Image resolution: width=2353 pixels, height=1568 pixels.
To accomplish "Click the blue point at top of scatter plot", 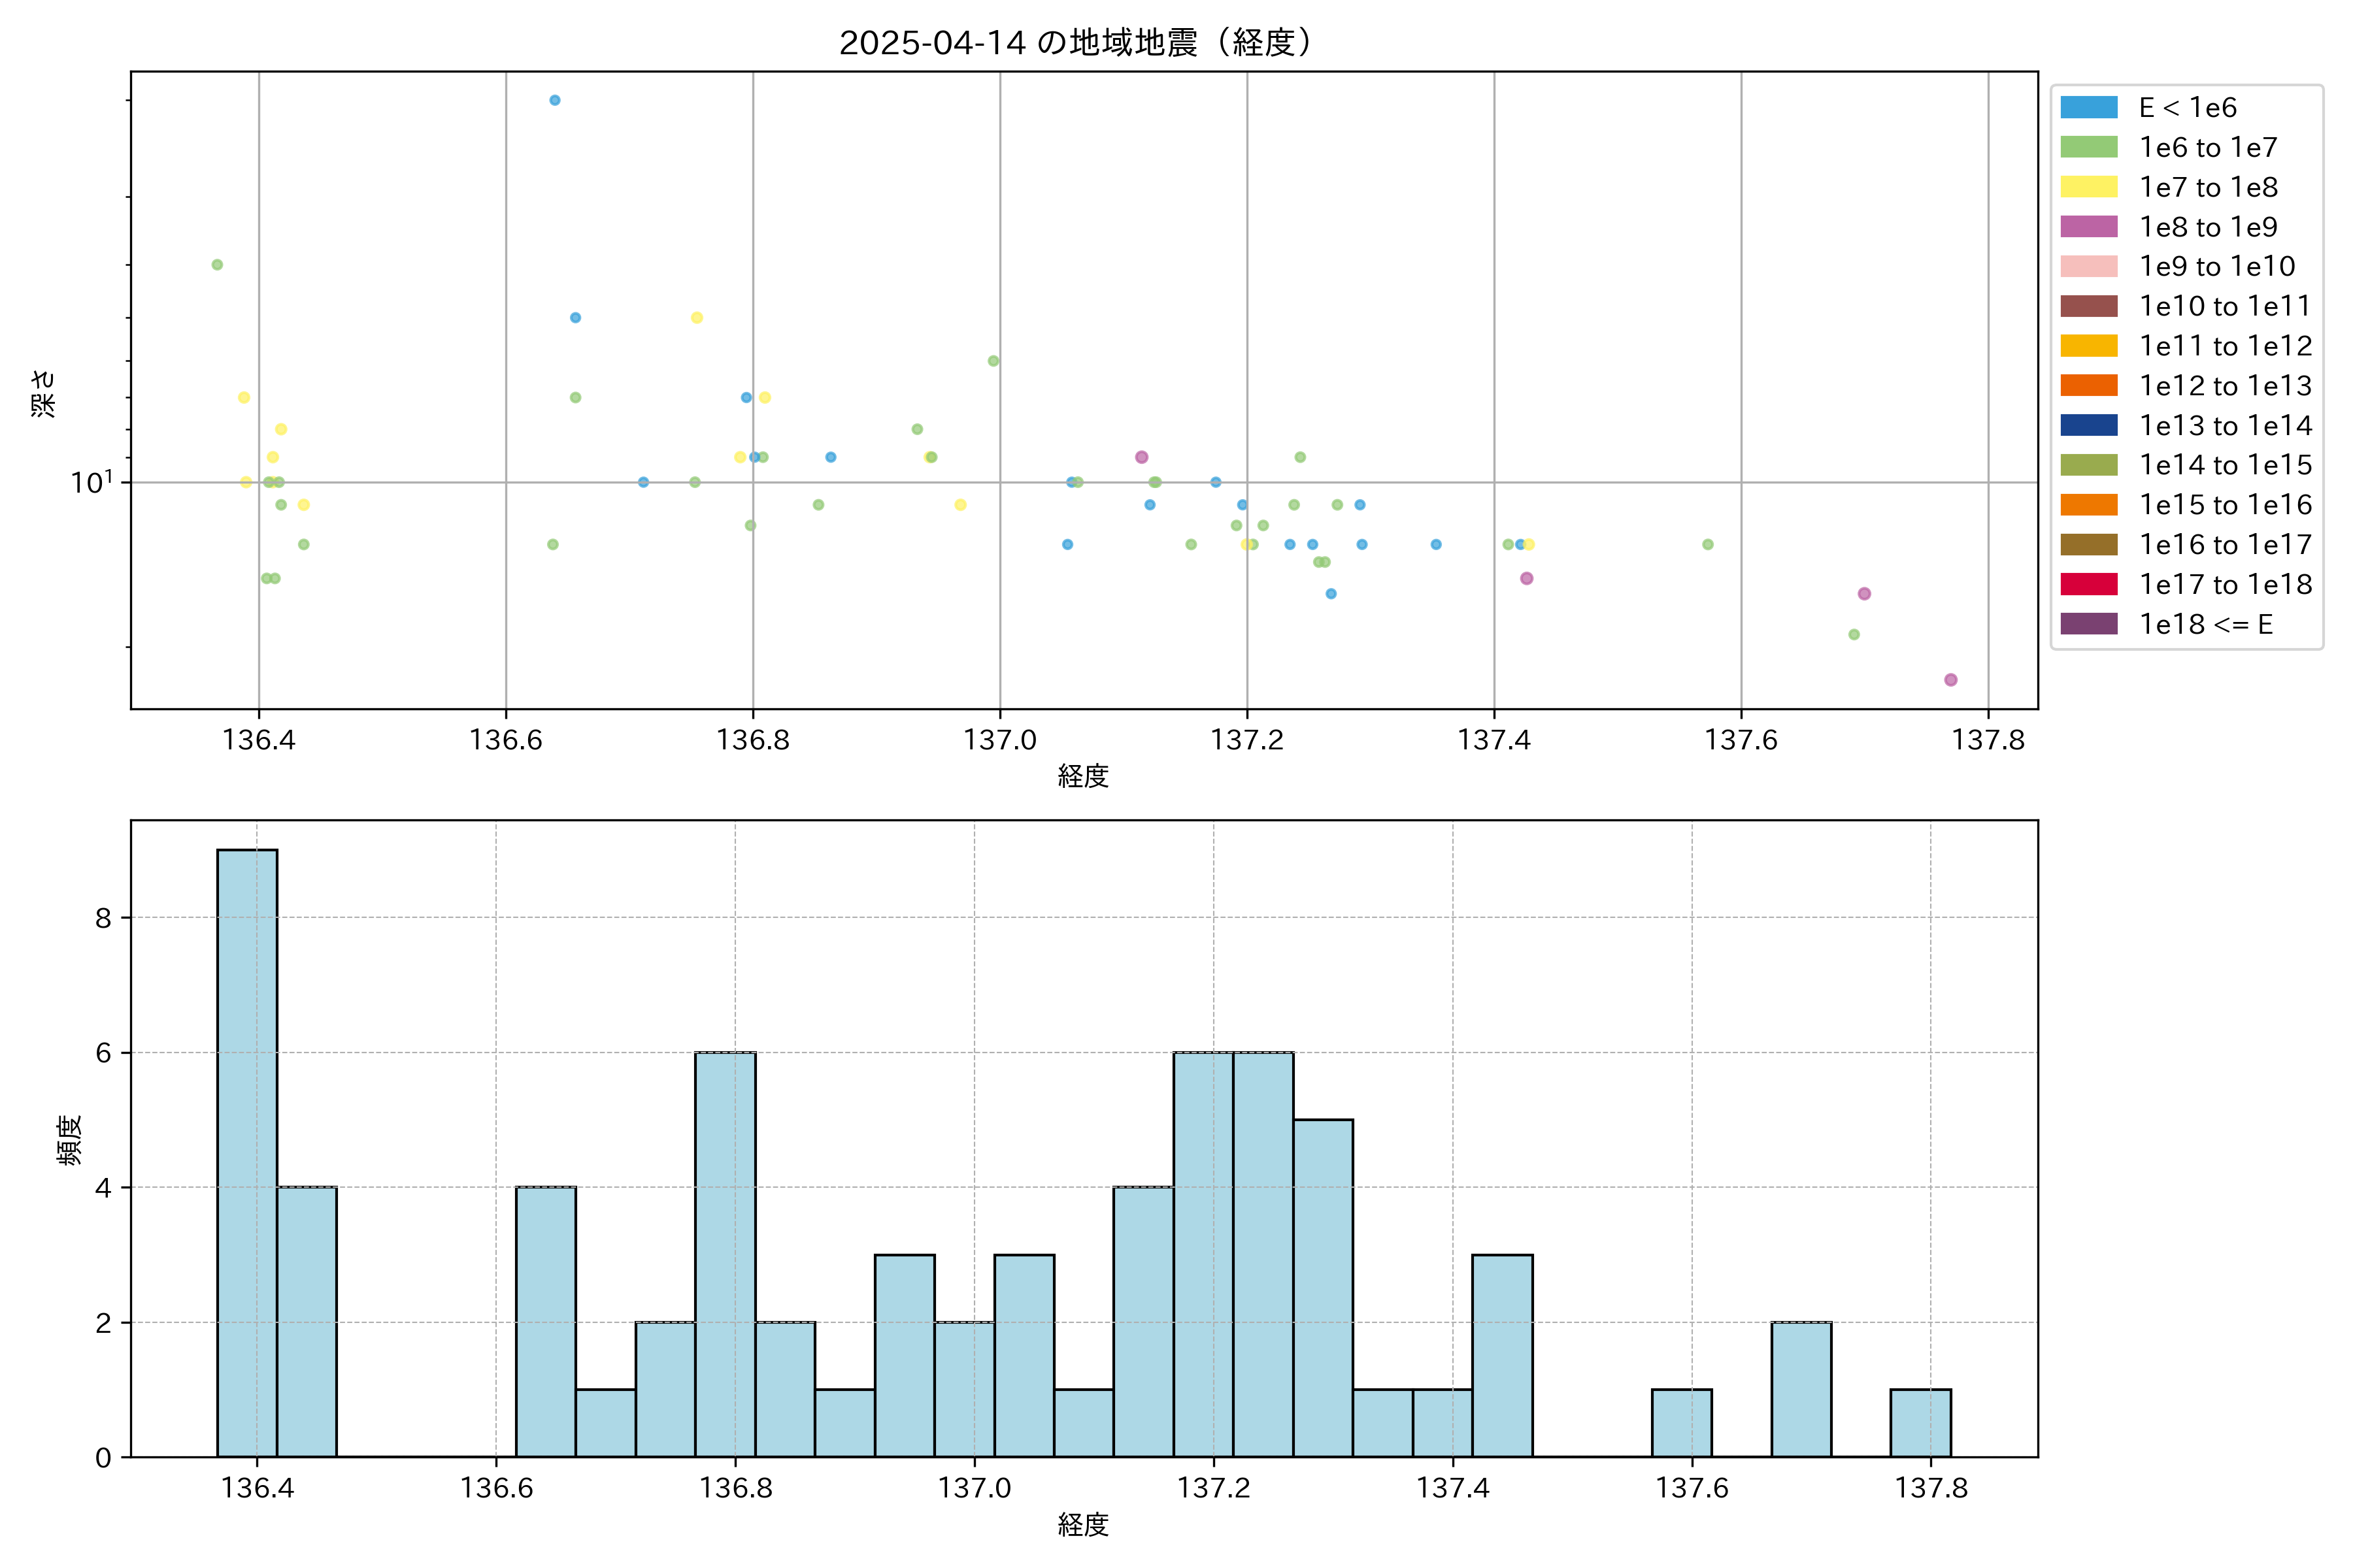I will click(x=554, y=100).
